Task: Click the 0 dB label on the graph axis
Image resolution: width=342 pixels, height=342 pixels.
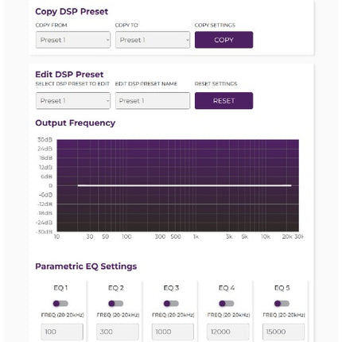Action: [x=50, y=185]
